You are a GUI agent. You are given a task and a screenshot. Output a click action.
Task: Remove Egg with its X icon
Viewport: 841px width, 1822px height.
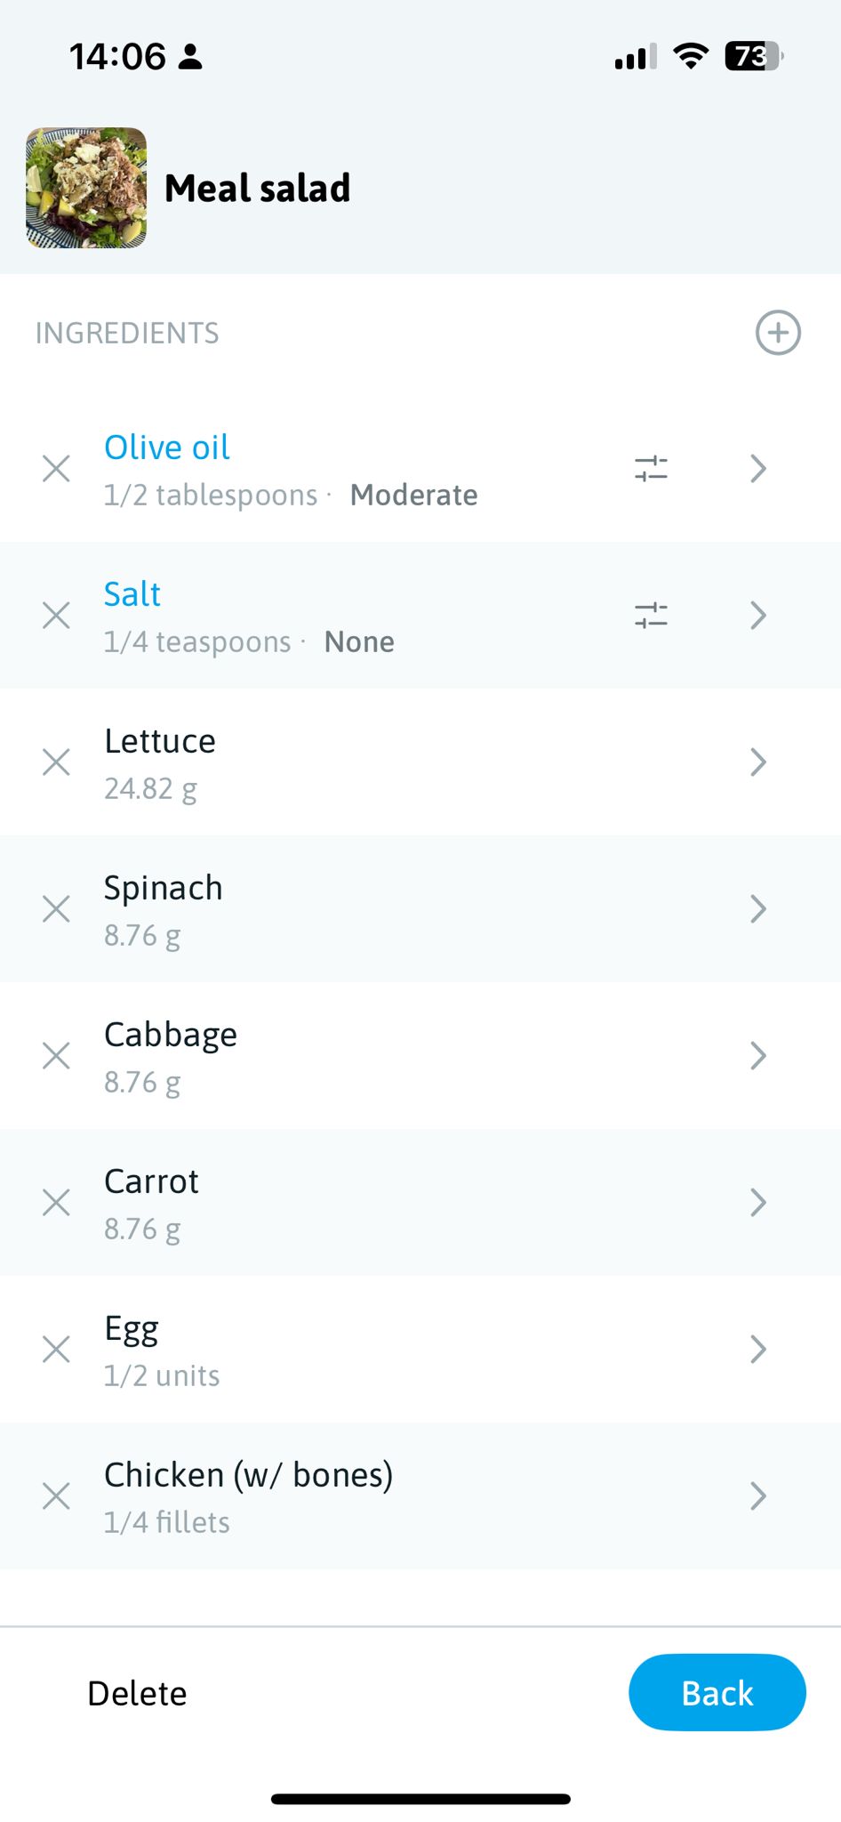[56, 1350]
